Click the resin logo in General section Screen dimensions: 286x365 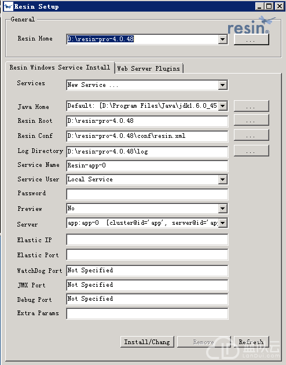point(251,25)
